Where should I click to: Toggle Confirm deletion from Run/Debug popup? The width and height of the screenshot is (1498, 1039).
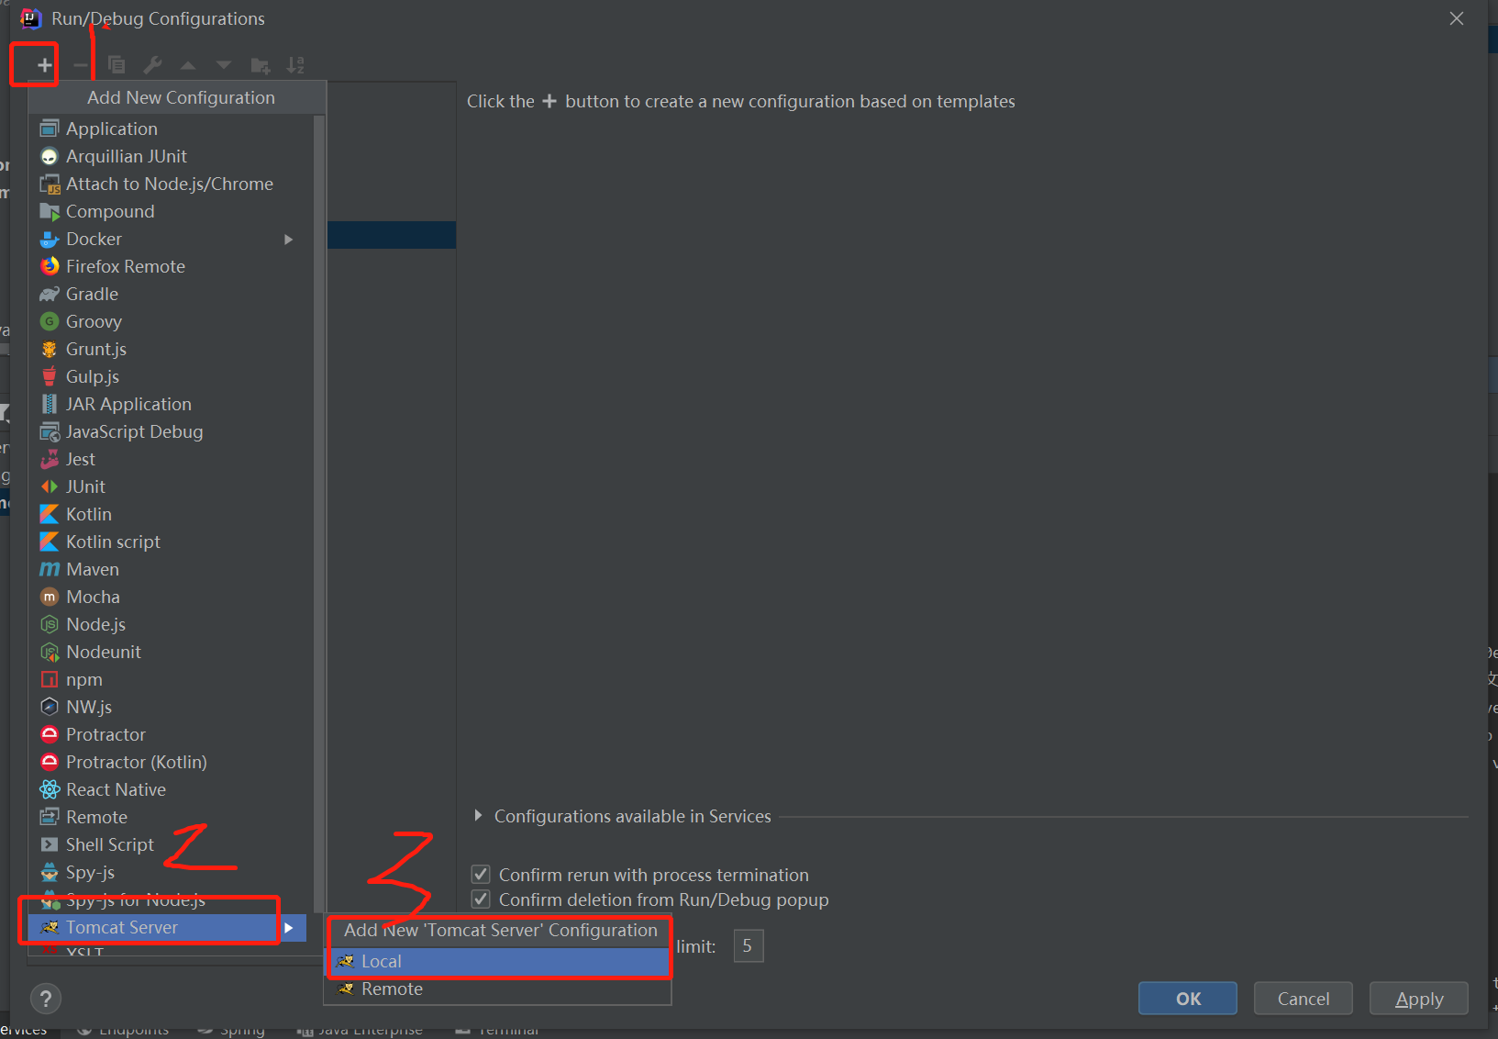coord(481,899)
